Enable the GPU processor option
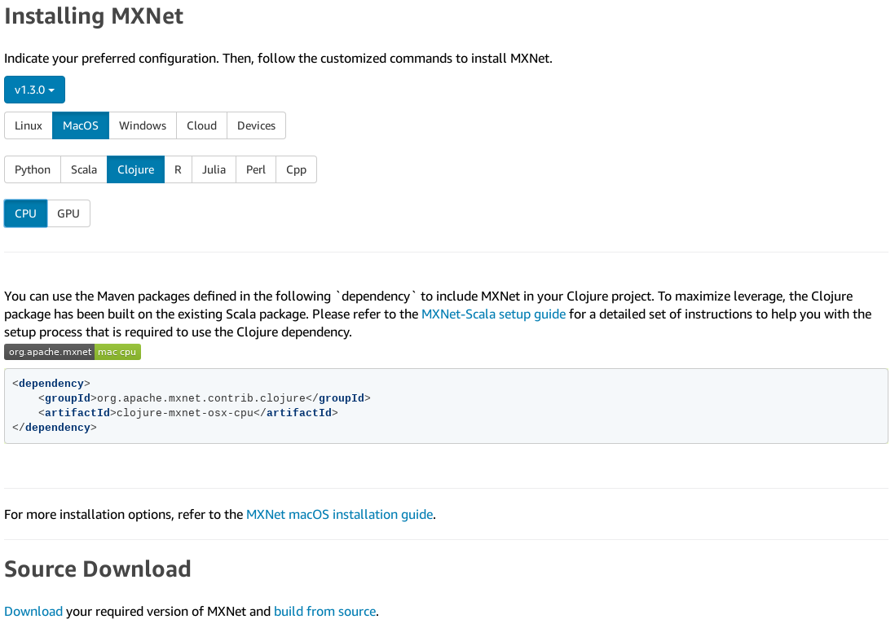 tap(68, 213)
